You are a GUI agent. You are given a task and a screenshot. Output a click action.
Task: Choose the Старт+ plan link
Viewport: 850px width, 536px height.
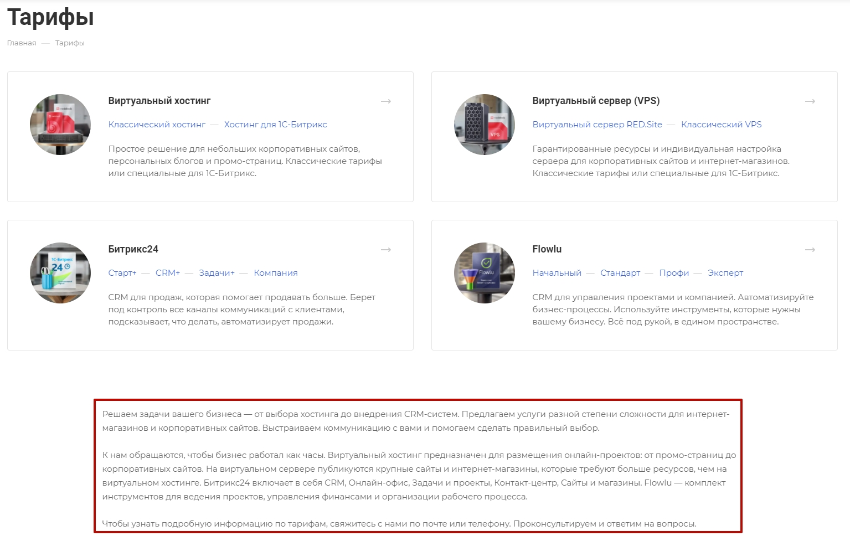click(x=122, y=273)
